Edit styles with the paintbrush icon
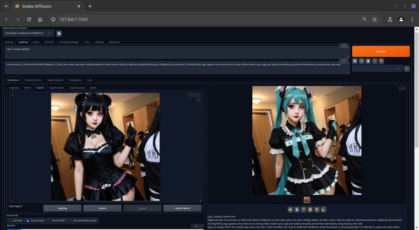Image resolution: width=419 pixels, height=230 pixels. (407, 68)
